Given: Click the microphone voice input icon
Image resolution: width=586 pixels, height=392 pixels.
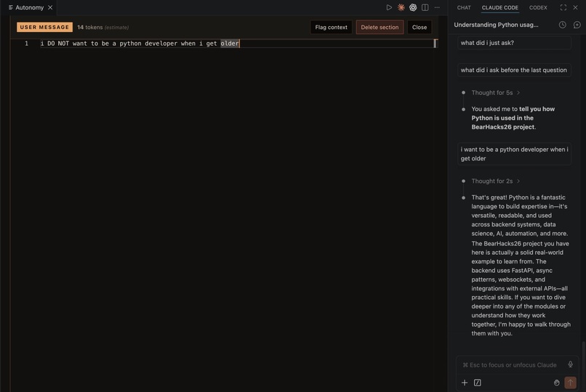Looking at the screenshot, I should coord(570,364).
